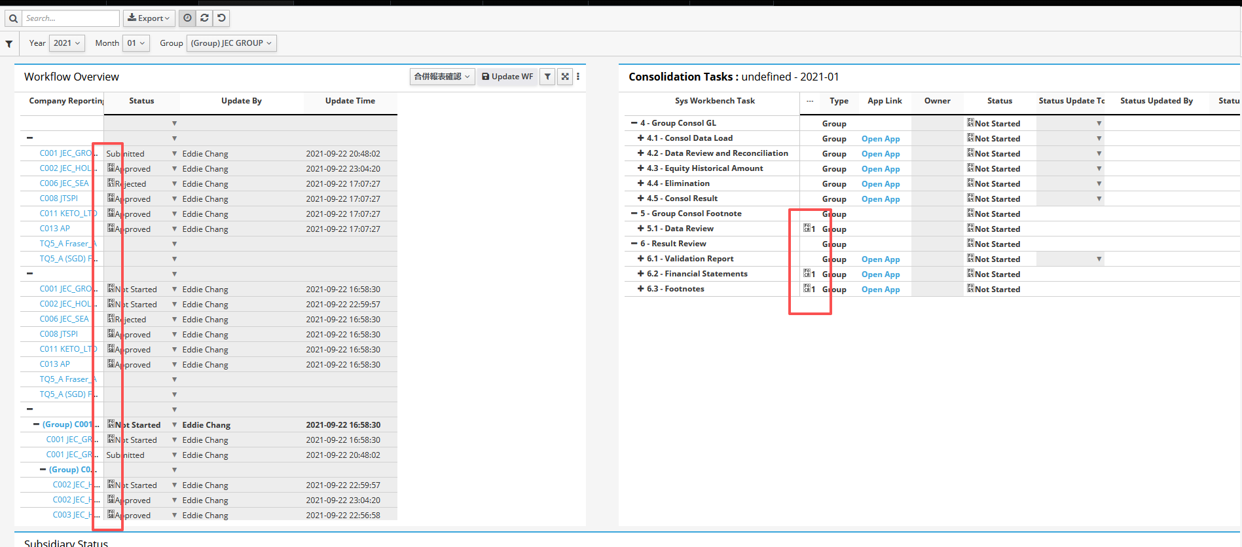Image resolution: width=1242 pixels, height=547 pixels.
Task: Click the search magnifier icon
Action: point(13,18)
